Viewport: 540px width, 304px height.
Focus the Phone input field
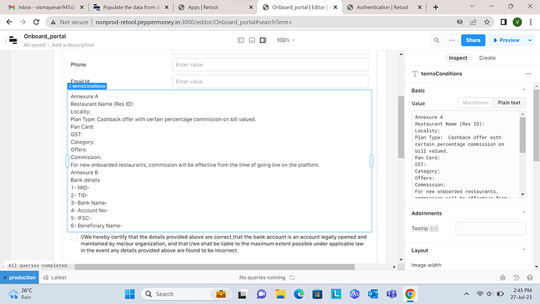tap(270, 65)
